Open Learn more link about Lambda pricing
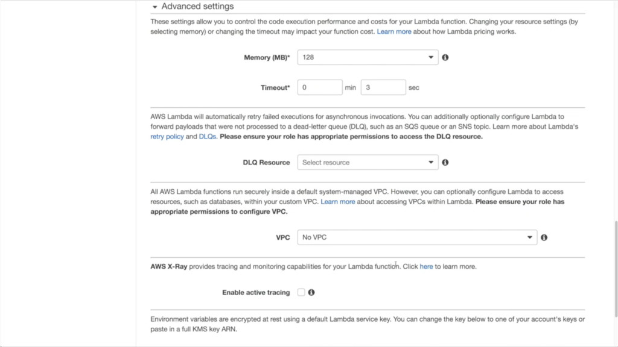The image size is (618, 347). pos(394,32)
